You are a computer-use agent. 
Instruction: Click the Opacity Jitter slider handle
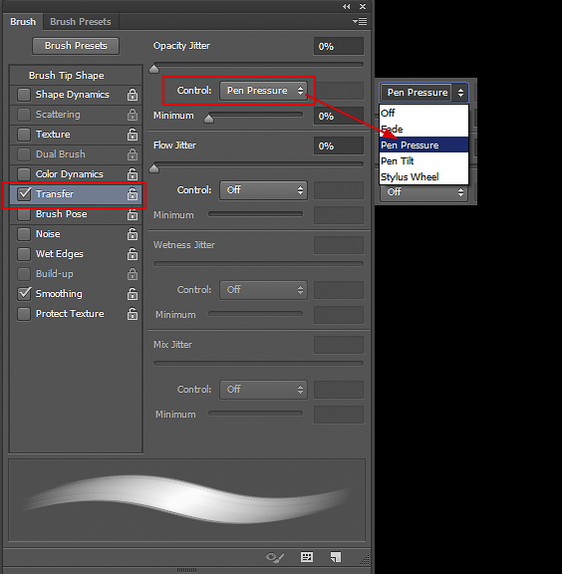[x=154, y=69]
